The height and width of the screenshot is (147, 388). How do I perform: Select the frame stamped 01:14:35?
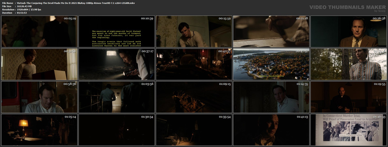click(271, 97)
